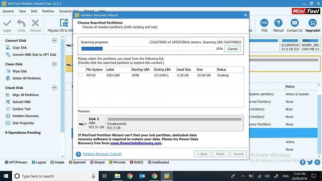Image resolution: width=322 pixels, height=181 pixels.
Task: Click the File System column header
Action: [x=94, y=69]
